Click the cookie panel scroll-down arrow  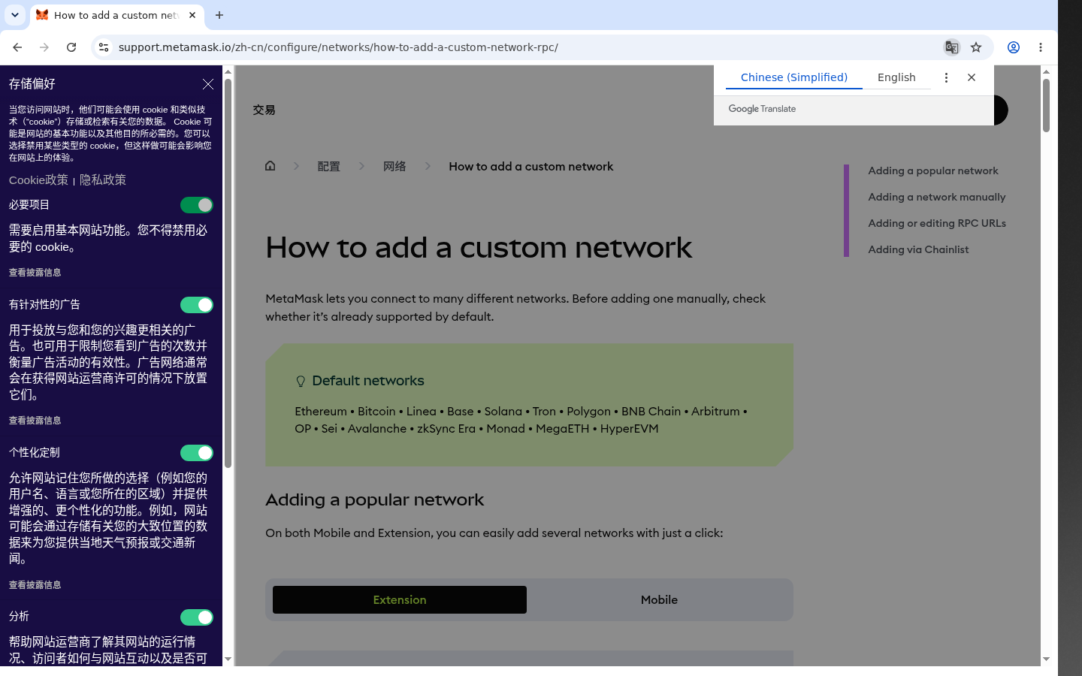click(228, 659)
